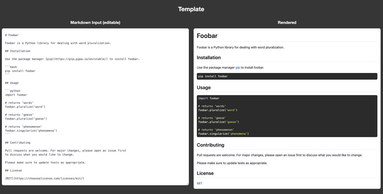The width and height of the screenshot is (383, 194).
Task: Click the 'pip install foobar' code block
Action: (x=287, y=76)
